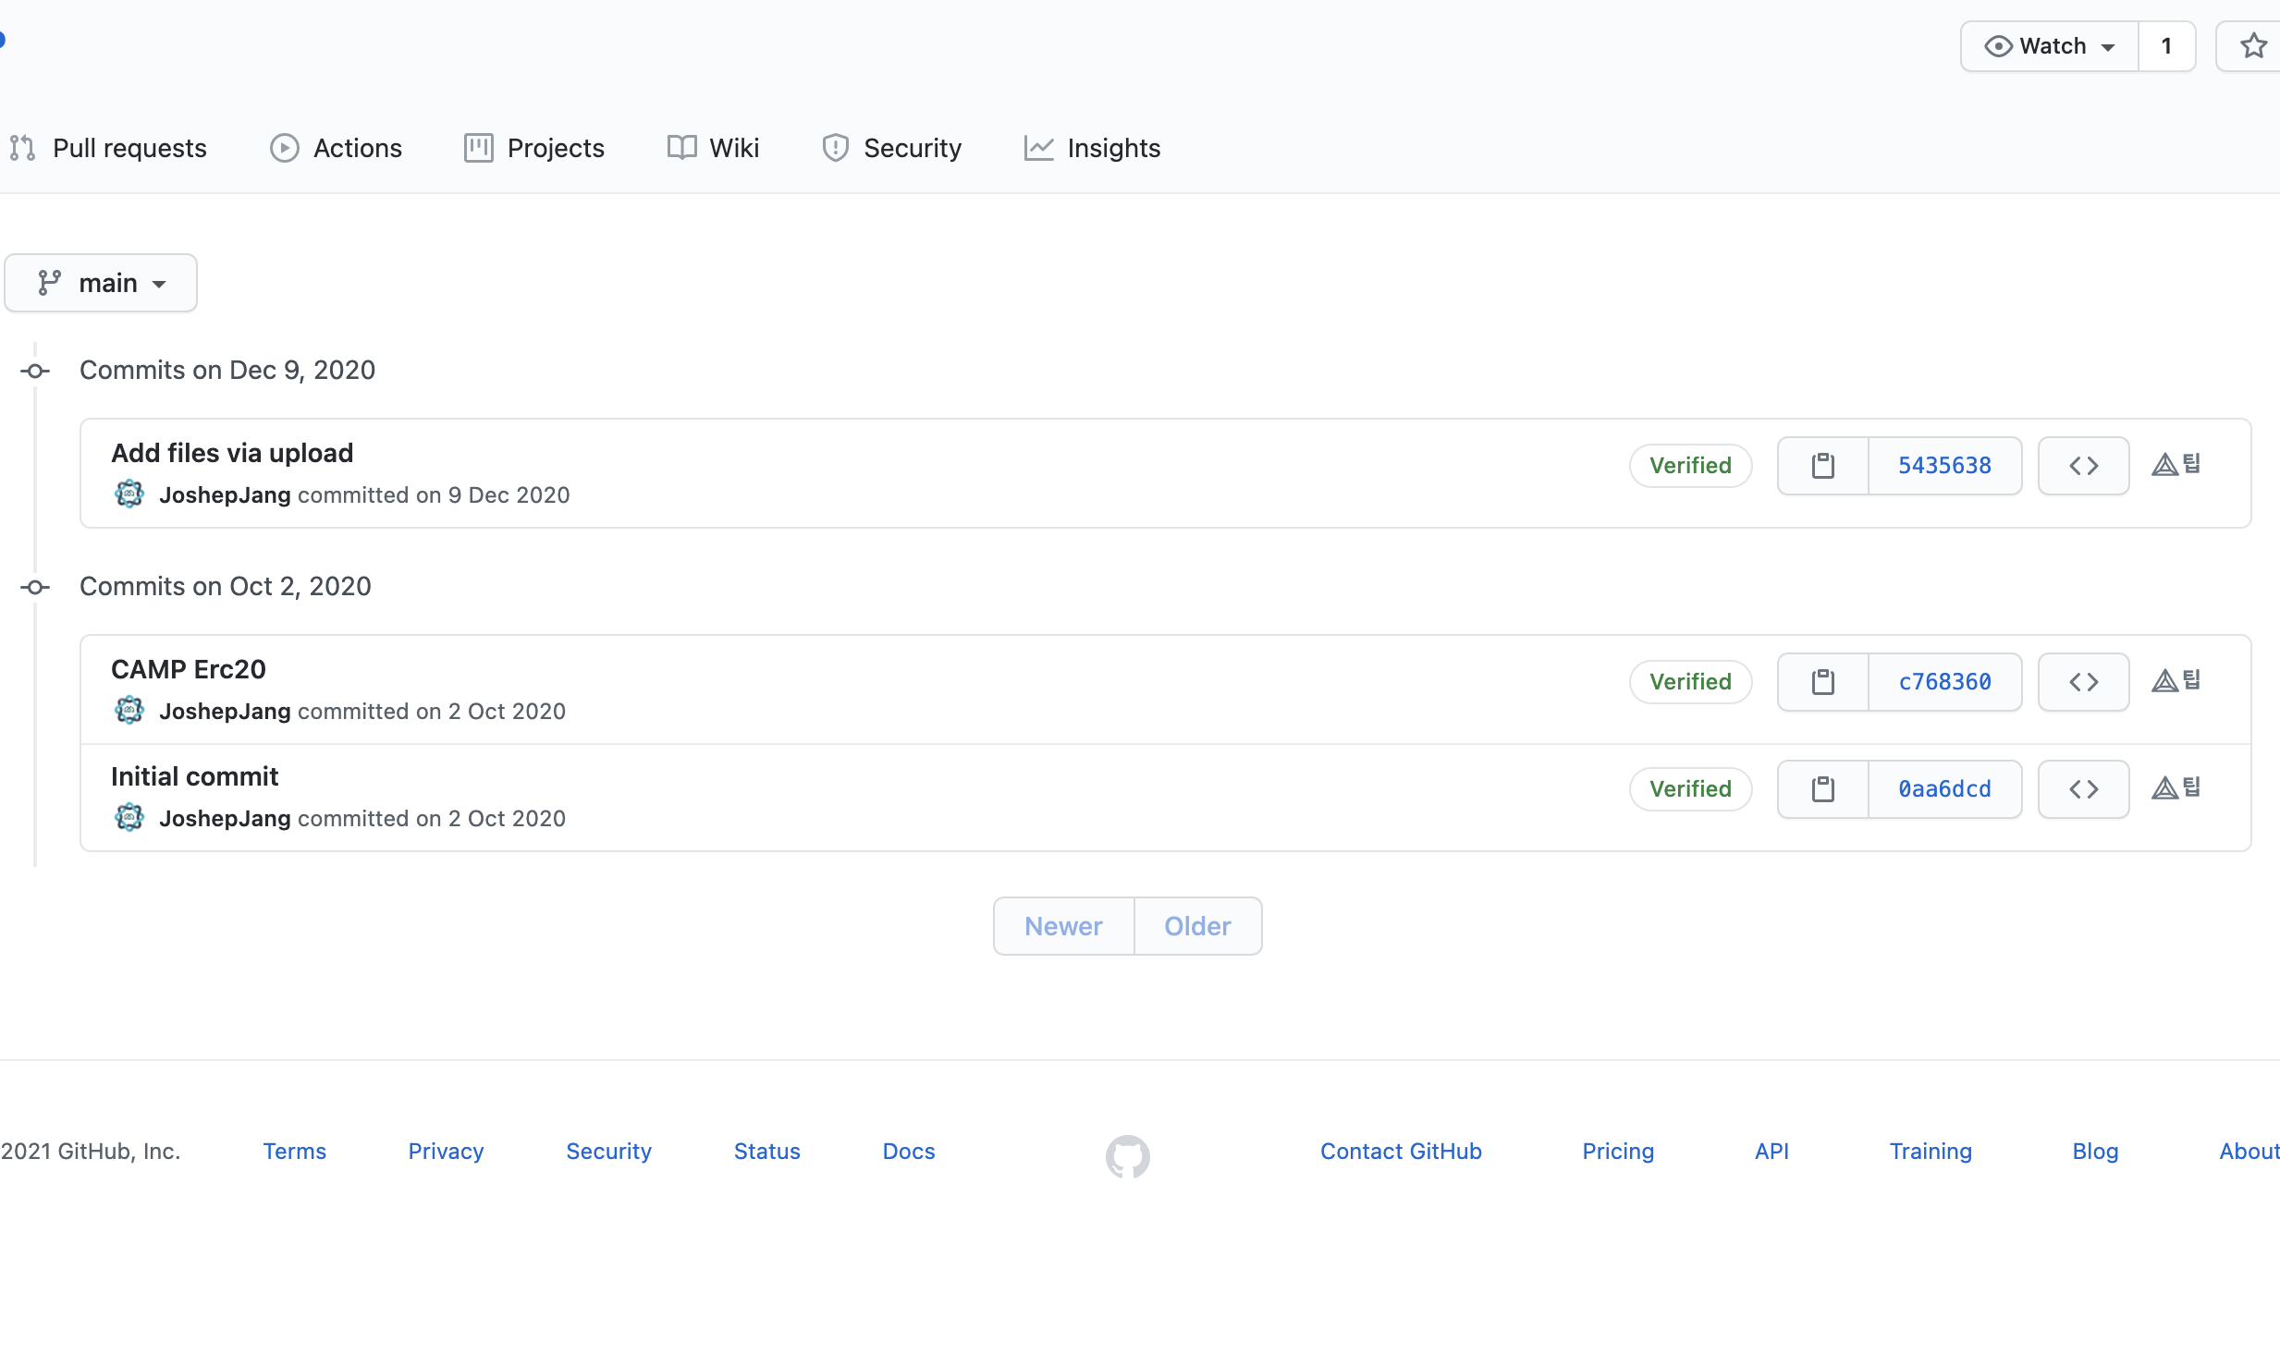Click JoshepJang avatar on Initial commit

pyautogui.click(x=129, y=818)
